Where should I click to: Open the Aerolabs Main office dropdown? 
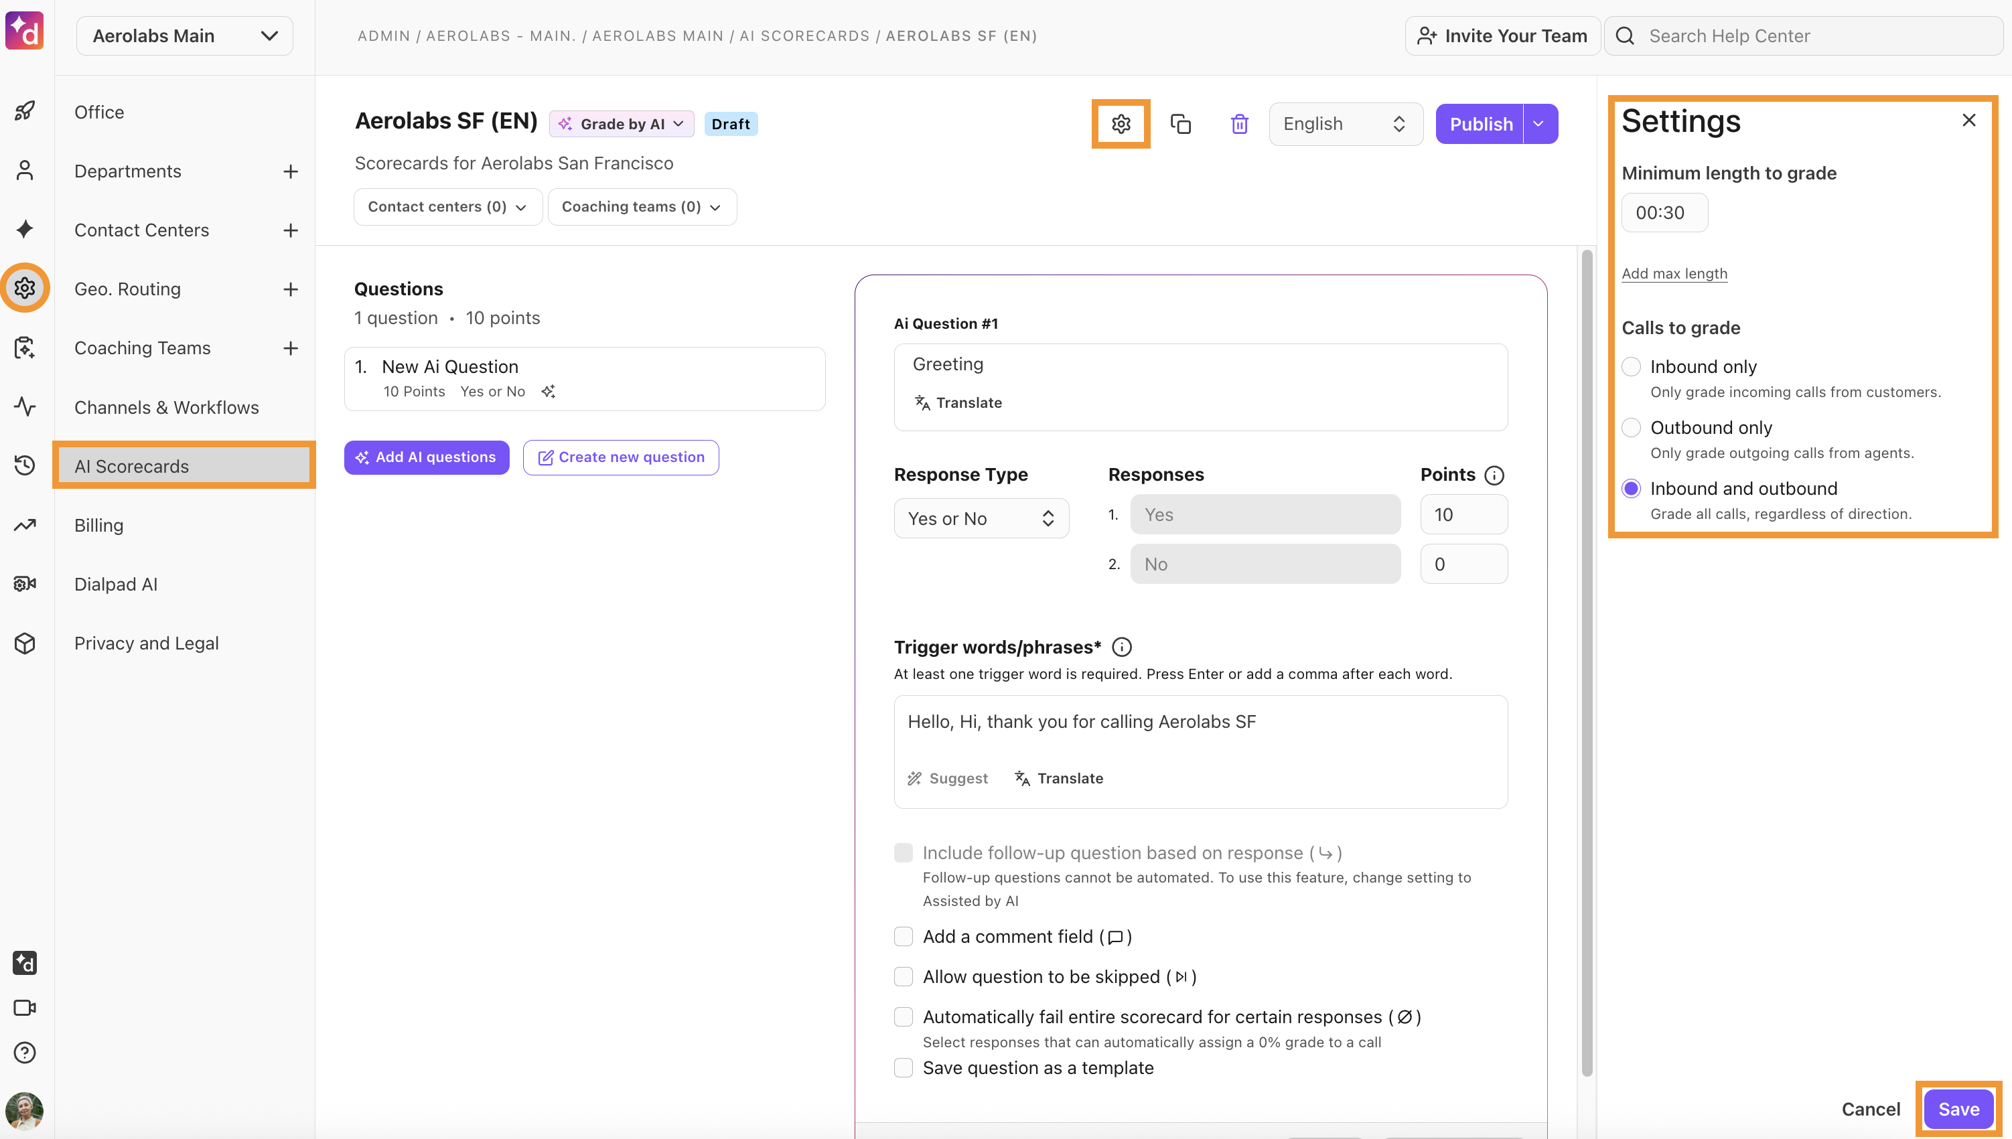point(185,36)
